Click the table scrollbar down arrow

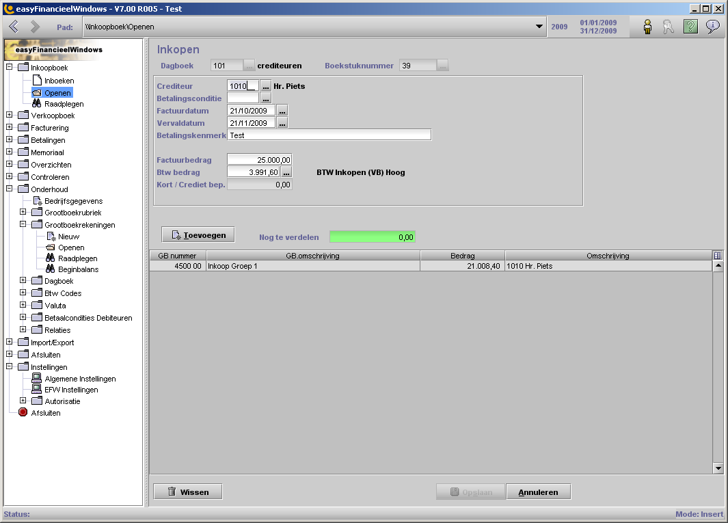[718, 468]
